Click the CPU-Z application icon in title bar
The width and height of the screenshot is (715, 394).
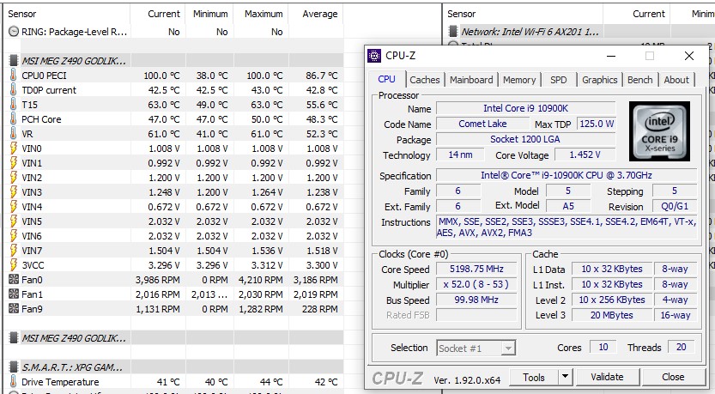pos(374,56)
